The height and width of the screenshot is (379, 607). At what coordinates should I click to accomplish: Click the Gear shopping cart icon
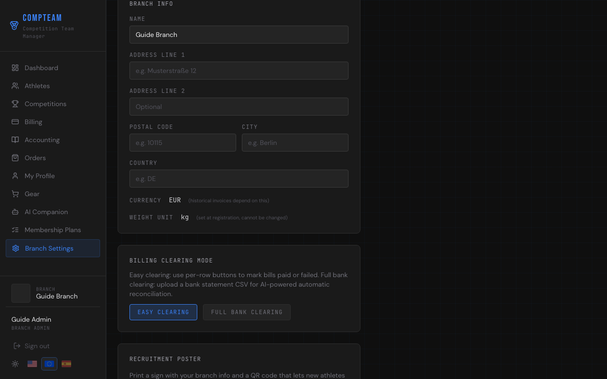15,194
